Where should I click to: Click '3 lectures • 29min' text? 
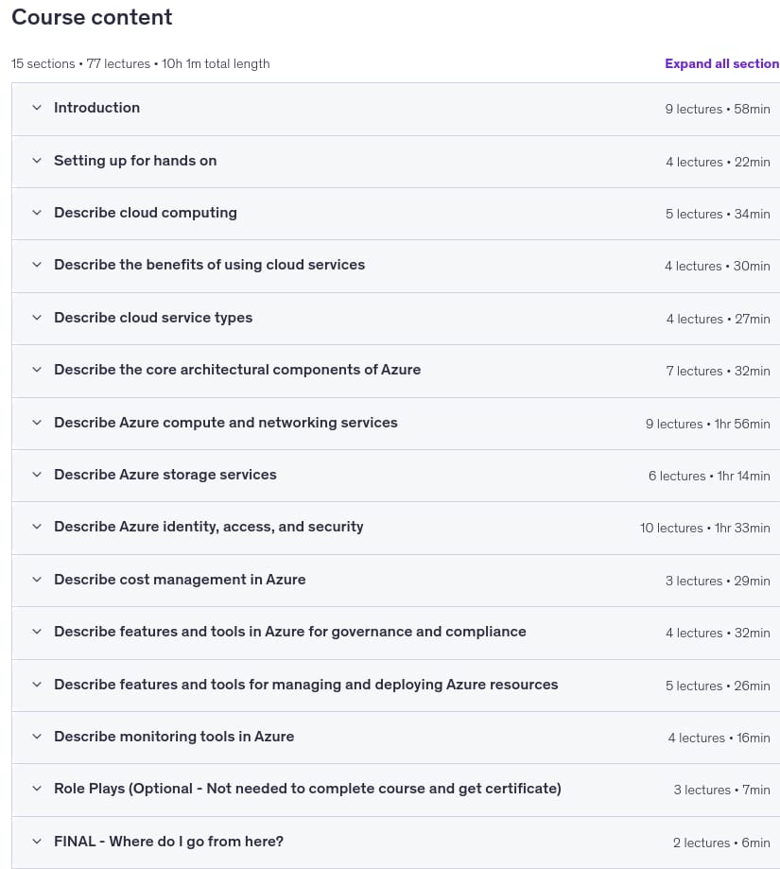718,582
